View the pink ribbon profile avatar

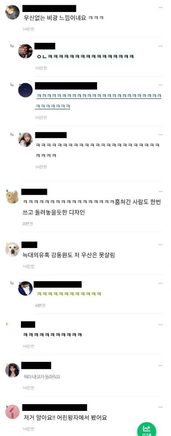12,412
